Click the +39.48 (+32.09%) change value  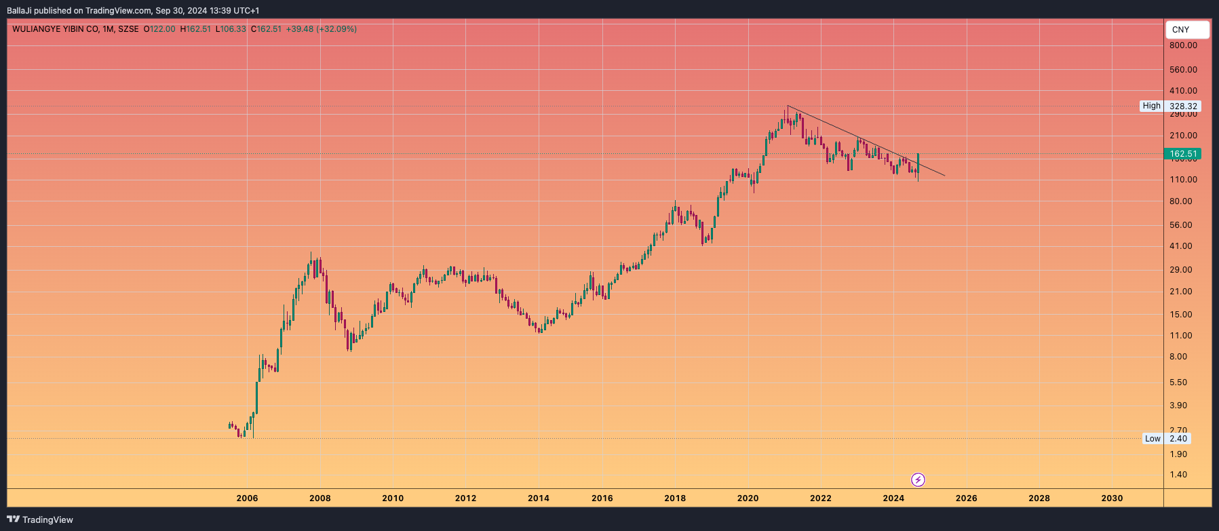click(x=322, y=29)
